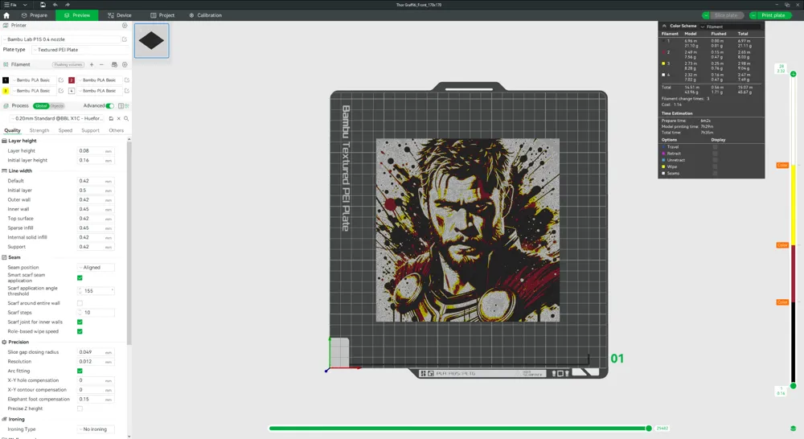Search process settings with the magnifier icon
The image size is (804, 439).
click(126, 118)
